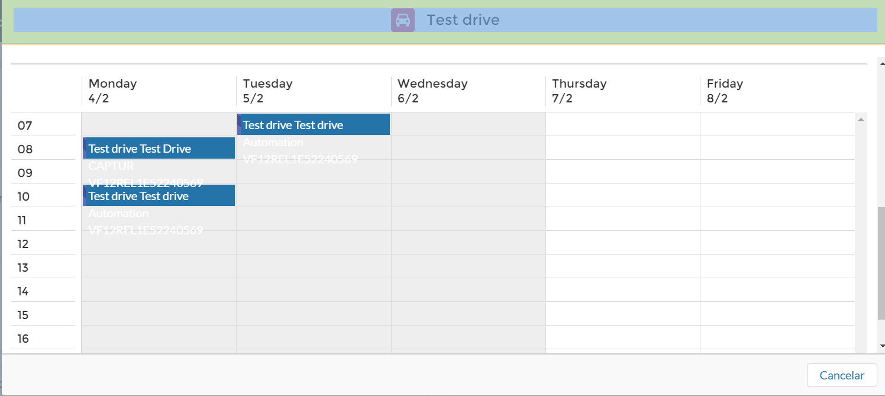Click the outer vertical scrollbar thumb
This screenshot has width=885, height=396.
pyautogui.click(x=881, y=263)
